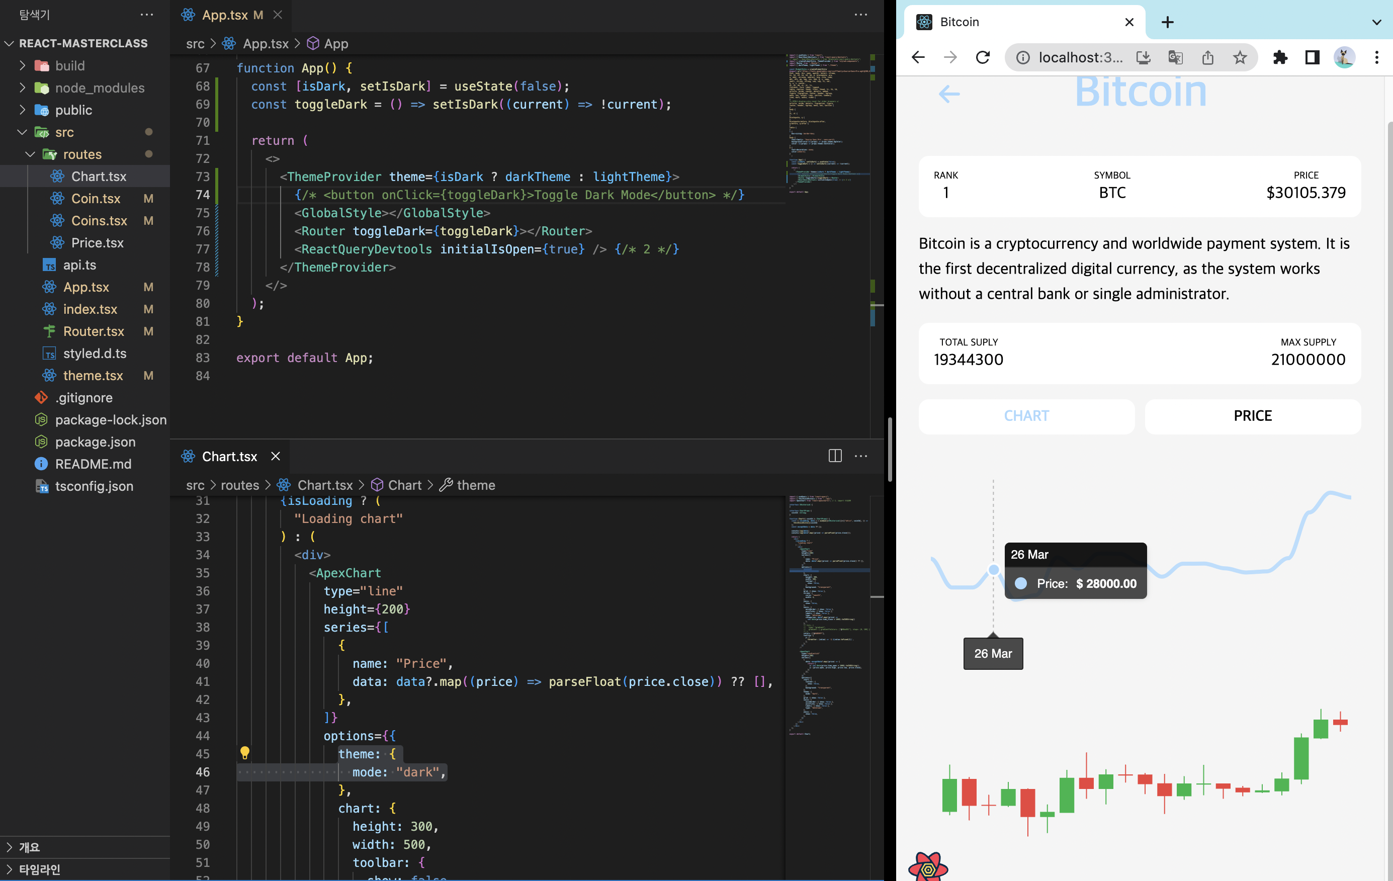Click the localhost address bar
The width and height of the screenshot is (1393, 881).
click(x=1080, y=57)
